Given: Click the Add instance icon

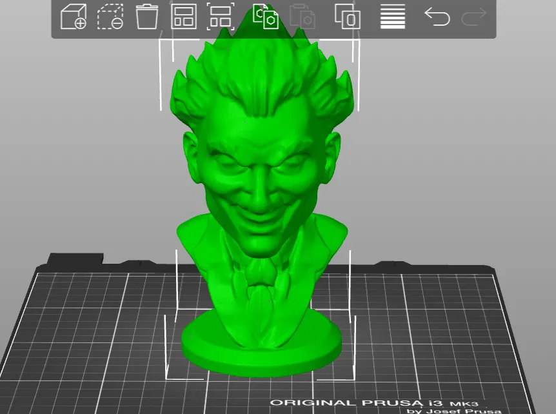Looking at the screenshot, I should click(348, 16).
